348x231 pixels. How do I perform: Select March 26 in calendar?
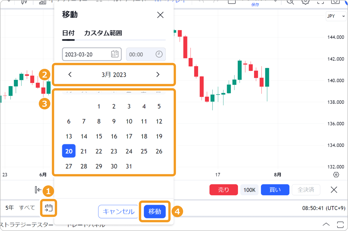click(159, 152)
